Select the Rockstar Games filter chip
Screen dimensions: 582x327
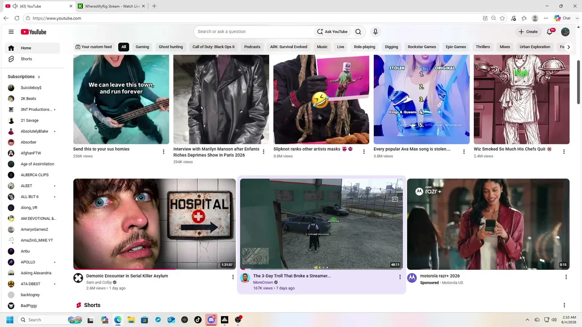422,47
